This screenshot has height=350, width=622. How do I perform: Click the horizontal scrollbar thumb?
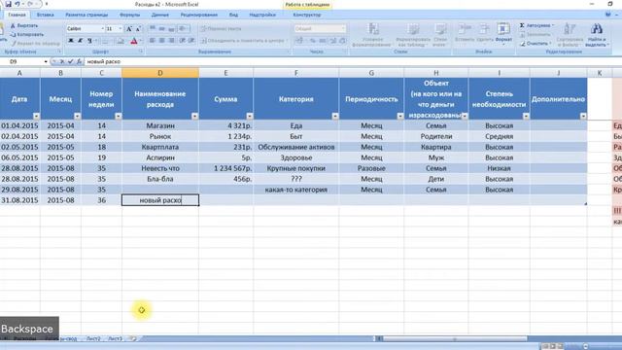(455, 339)
